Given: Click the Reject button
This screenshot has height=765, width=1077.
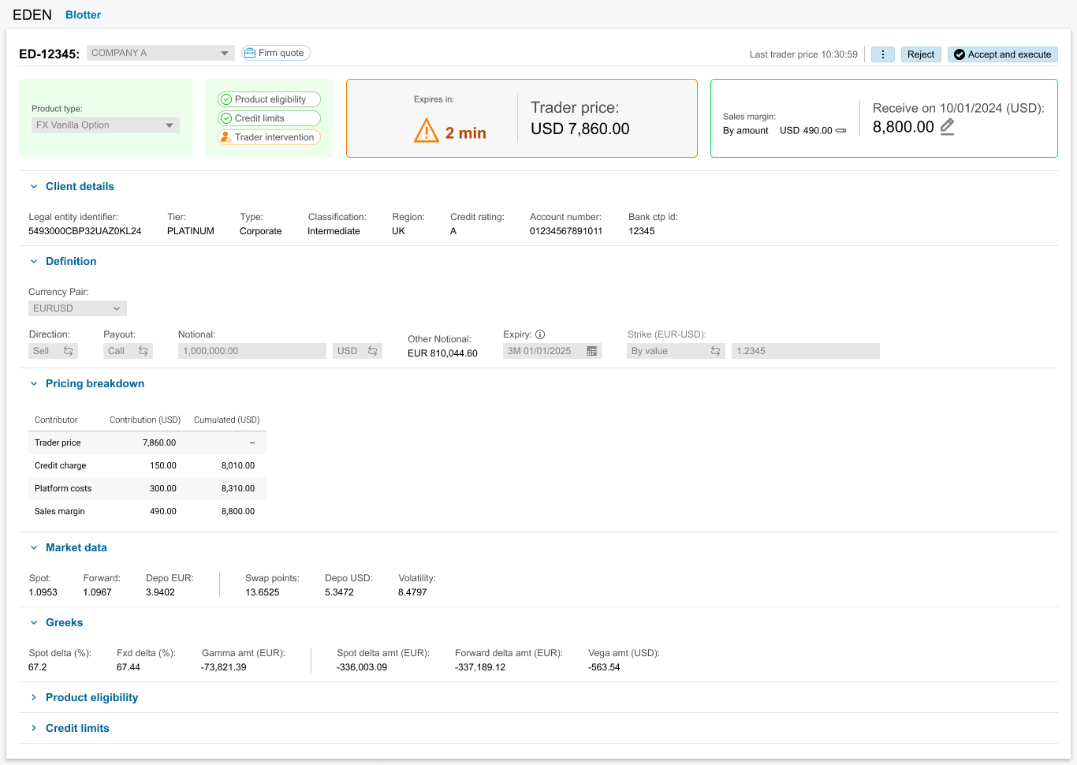Looking at the screenshot, I should point(921,54).
